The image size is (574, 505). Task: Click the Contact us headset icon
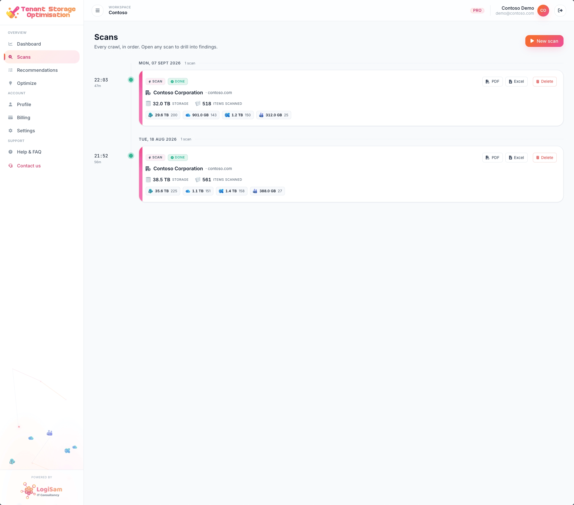pos(10,166)
